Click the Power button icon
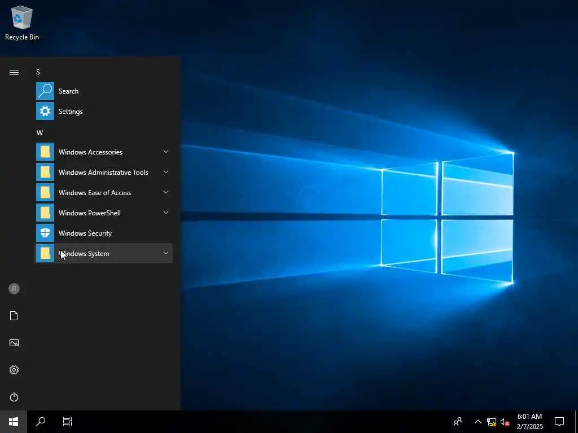Viewport: 578px width, 433px height. click(14, 397)
